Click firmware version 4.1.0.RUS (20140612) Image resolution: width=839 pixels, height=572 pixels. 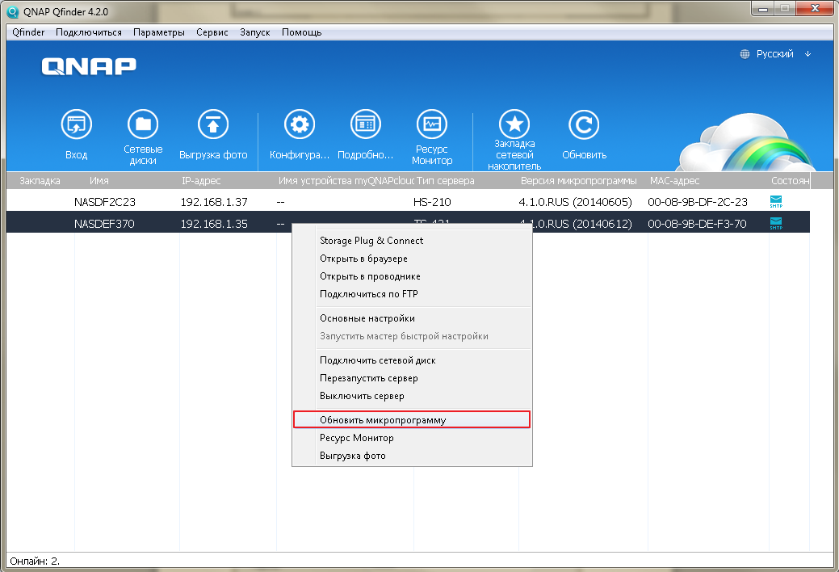(575, 224)
